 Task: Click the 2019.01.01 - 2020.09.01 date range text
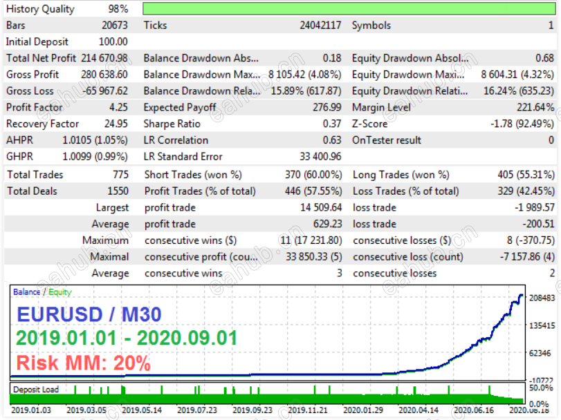click(x=127, y=338)
